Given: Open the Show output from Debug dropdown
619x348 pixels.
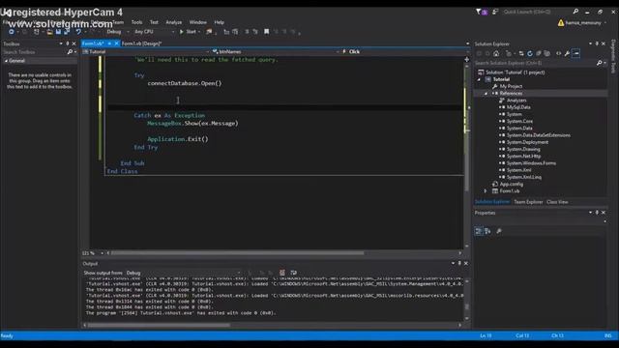Looking at the screenshot, I should [x=183, y=273].
